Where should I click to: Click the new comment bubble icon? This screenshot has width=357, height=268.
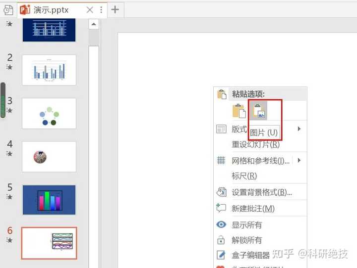tap(221, 208)
